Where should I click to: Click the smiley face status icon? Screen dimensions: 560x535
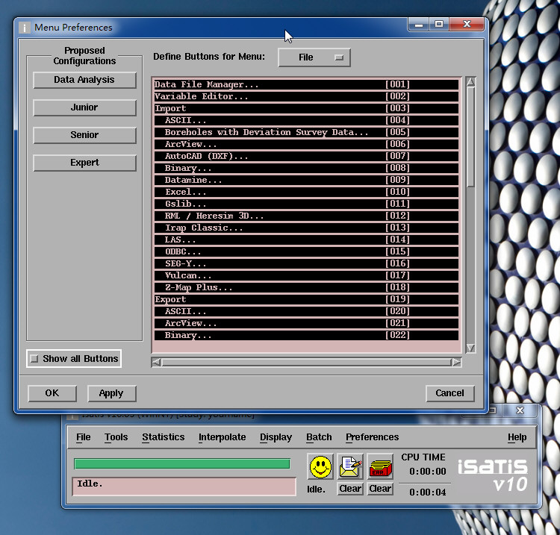pos(320,466)
